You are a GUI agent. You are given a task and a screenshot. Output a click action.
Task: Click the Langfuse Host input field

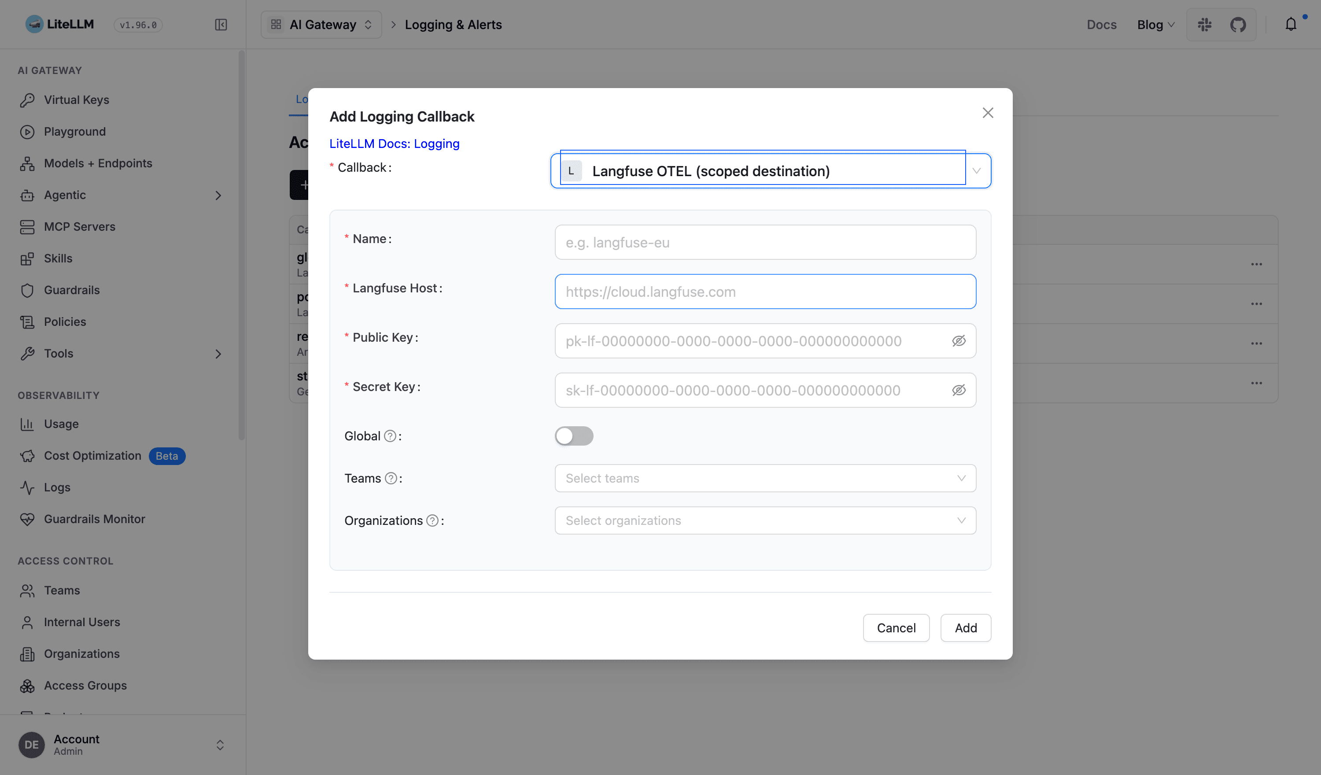point(765,292)
